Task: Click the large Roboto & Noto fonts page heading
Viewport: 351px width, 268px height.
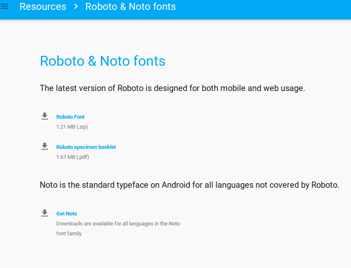Action: [x=103, y=61]
